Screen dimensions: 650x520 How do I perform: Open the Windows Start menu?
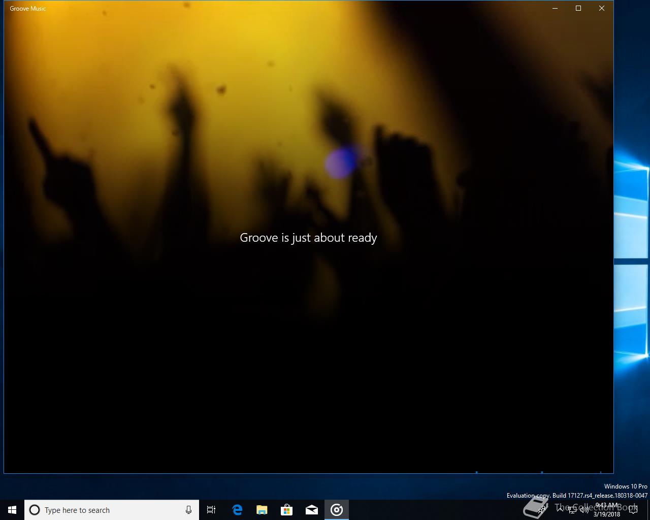[12, 510]
